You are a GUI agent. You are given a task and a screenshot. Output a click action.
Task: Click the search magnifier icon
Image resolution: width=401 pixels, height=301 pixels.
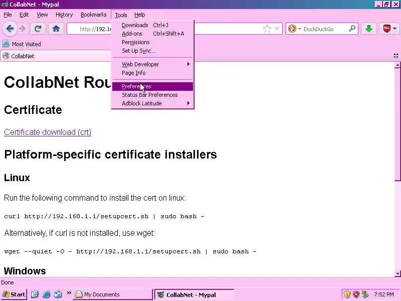[x=352, y=29]
